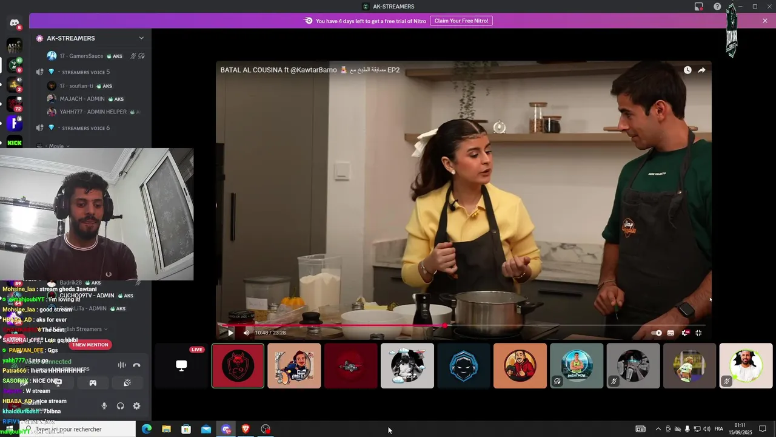Open video player settings gear

(685, 333)
